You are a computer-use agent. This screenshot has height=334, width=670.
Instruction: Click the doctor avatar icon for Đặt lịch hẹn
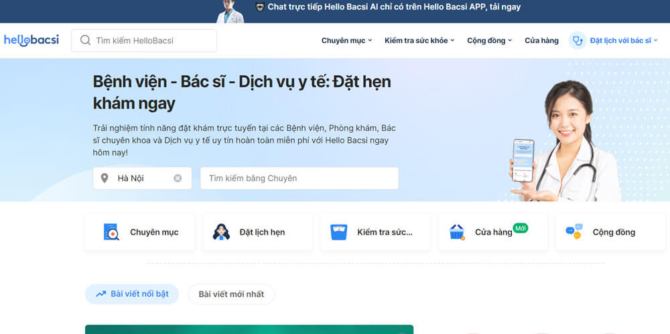(x=221, y=232)
